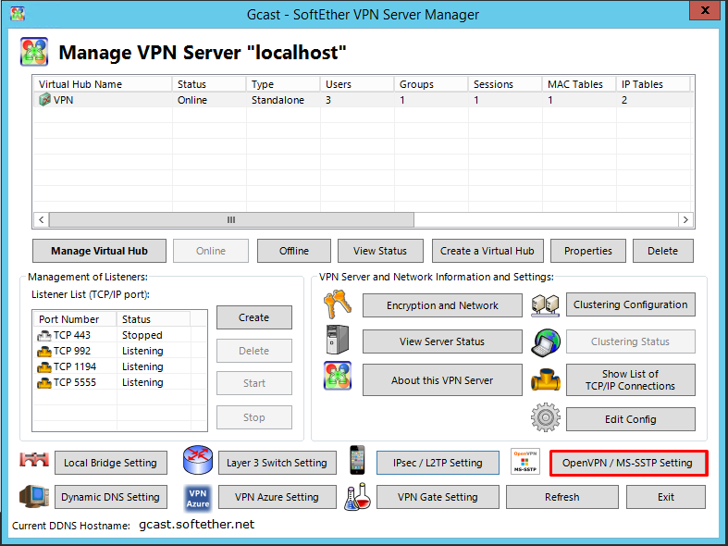Image resolution: width=728 pixels, height=546 pixels.
Task: Click the Create button for listeners
Action: coord(254,317)
